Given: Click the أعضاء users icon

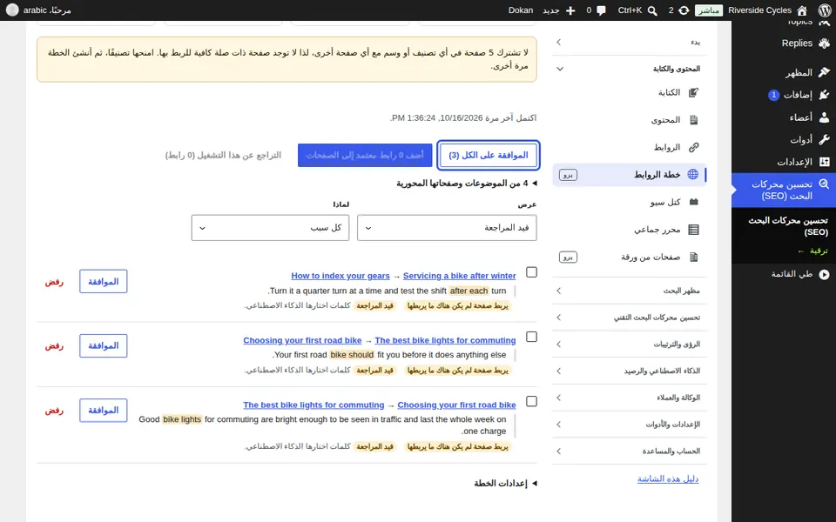Looking at the screenshot, I should click(825, 117).
